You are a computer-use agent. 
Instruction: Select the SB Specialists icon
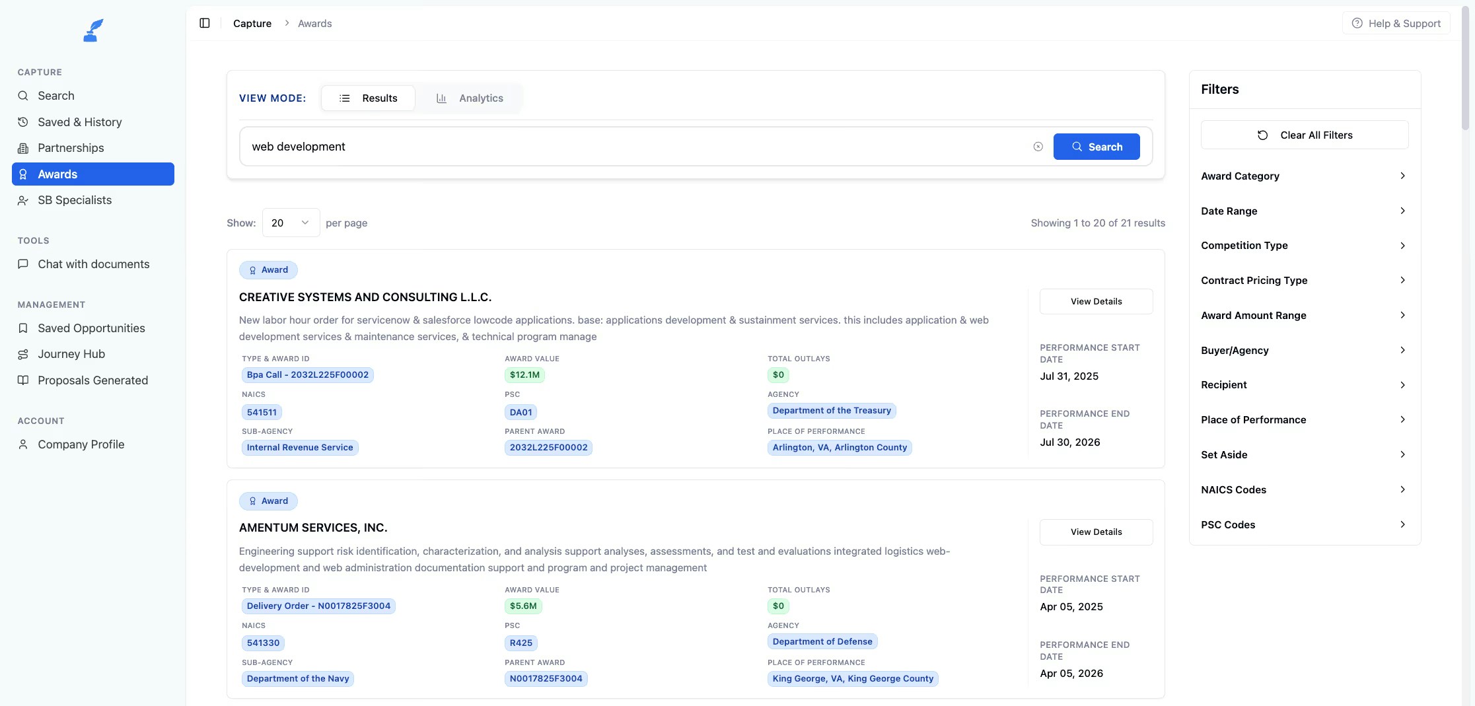23,199
